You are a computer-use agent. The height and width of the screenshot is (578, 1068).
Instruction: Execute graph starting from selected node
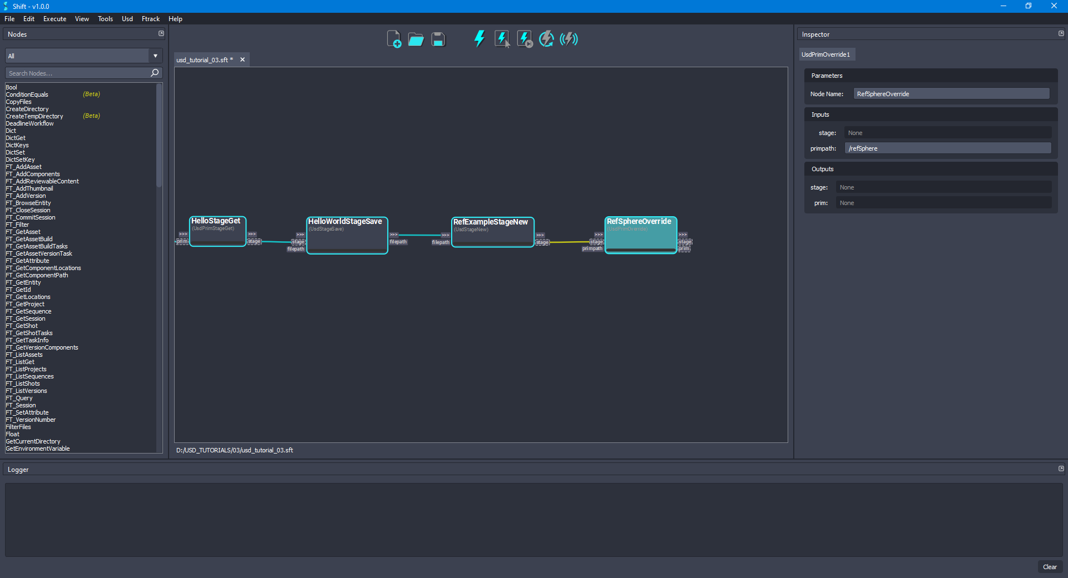click(x=524, y=39)
